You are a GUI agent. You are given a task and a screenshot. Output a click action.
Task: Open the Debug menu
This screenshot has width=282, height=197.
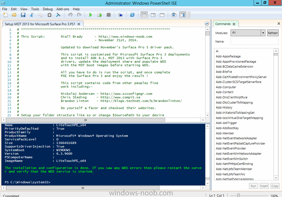point(48,9)
